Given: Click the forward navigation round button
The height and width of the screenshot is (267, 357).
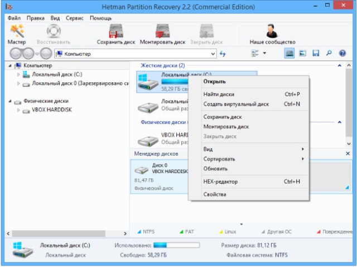Looking at the screenshot, I should [x=28, y=53].
